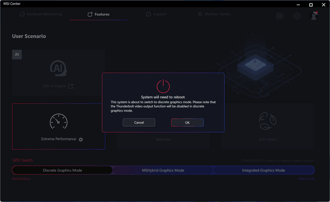
Task: Click the 'Battery Life' label
Action: pos(306,179)
